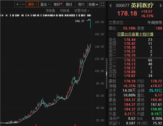The width and height of the screenshot is (163, 126).
Task: Switch to 可转债 tab
Action: (x=65, y=11)
